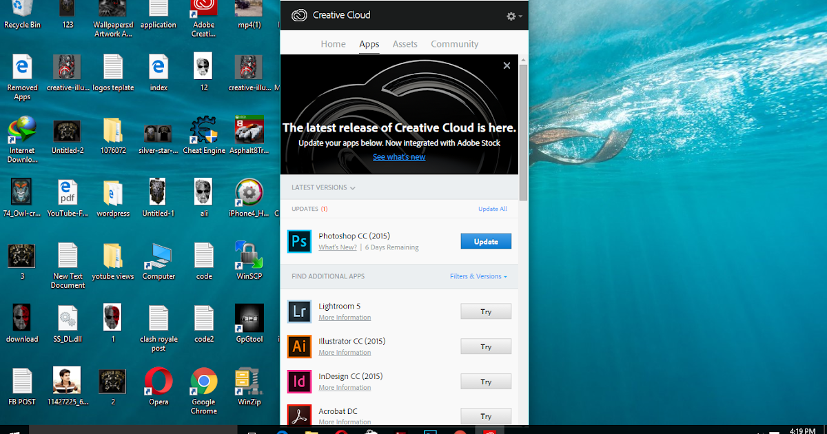Select the Opera desktop shortcut
Screen dimensions: 827x434
click(x=159, y=386)
